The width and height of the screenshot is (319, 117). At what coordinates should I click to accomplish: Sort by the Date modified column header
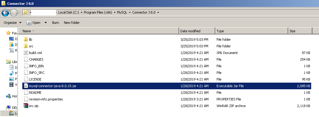(197, 31)
